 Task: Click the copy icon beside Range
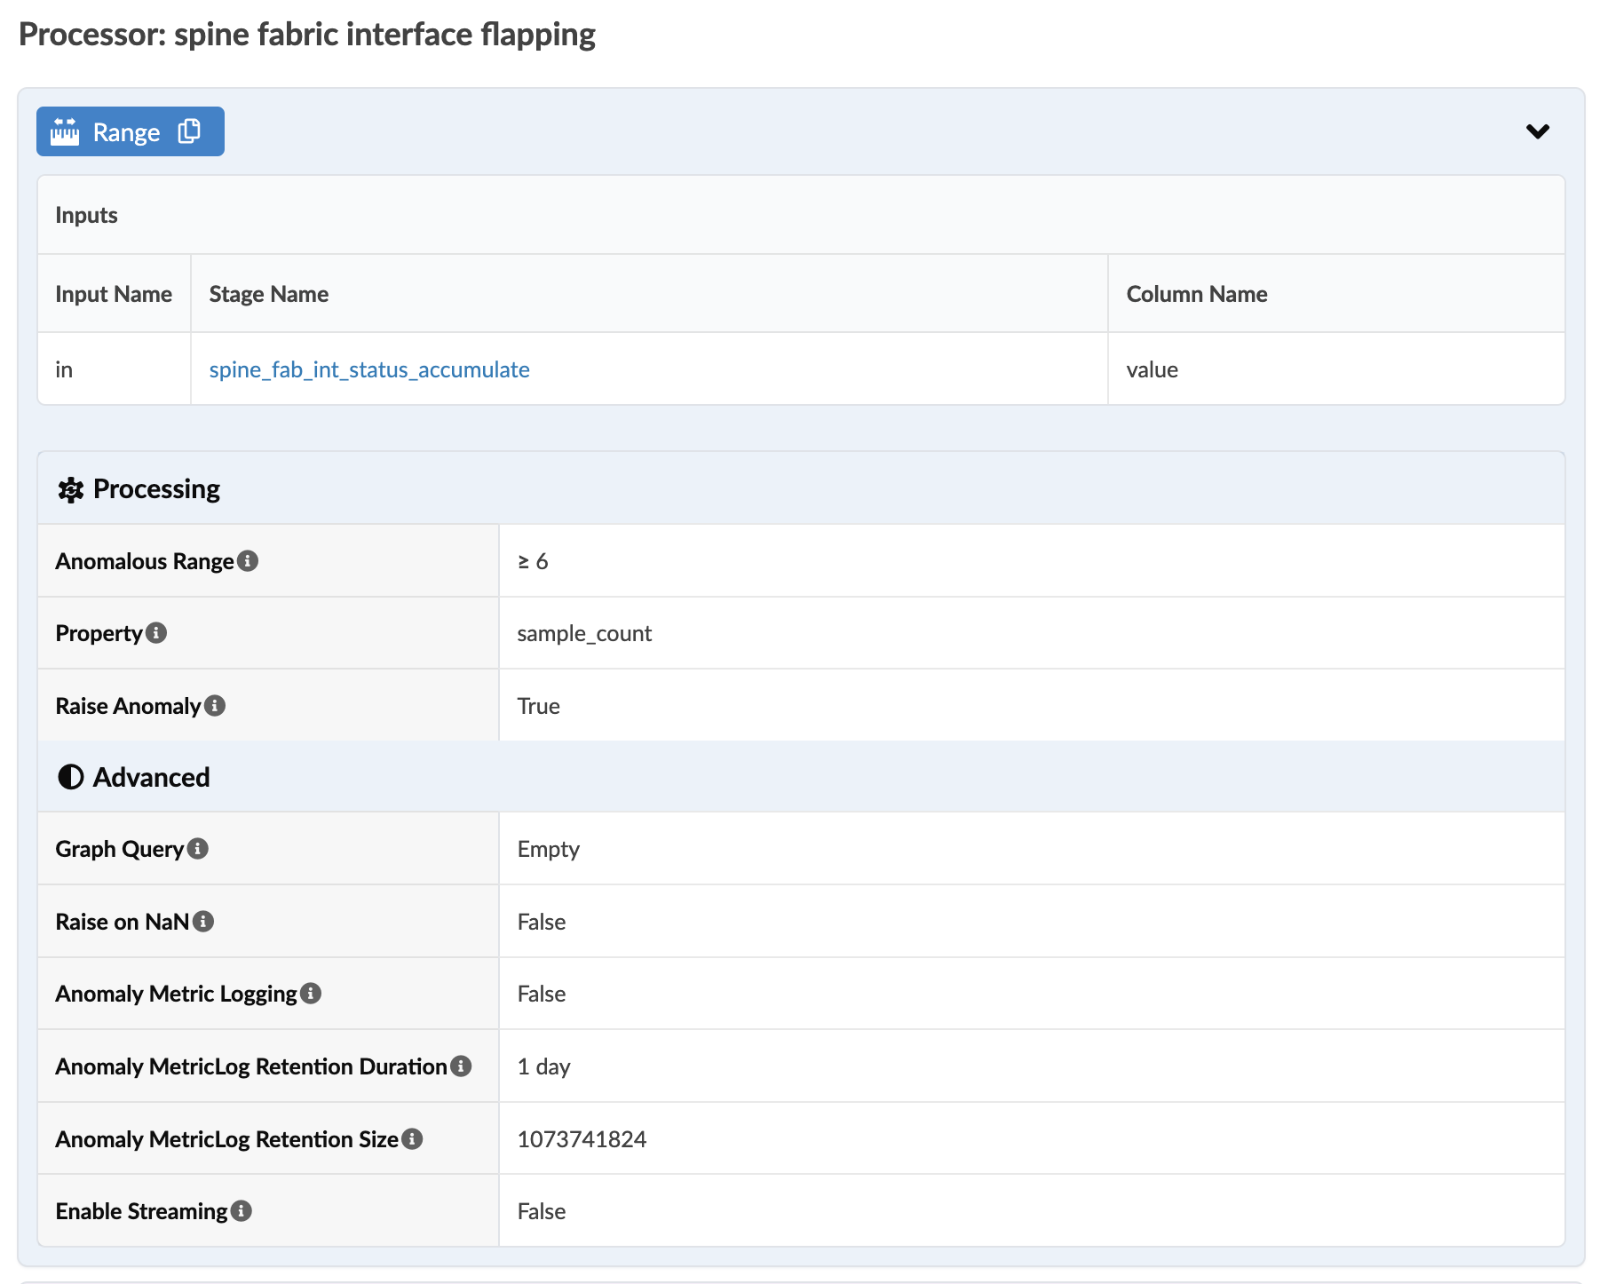(x=189, y=131)
